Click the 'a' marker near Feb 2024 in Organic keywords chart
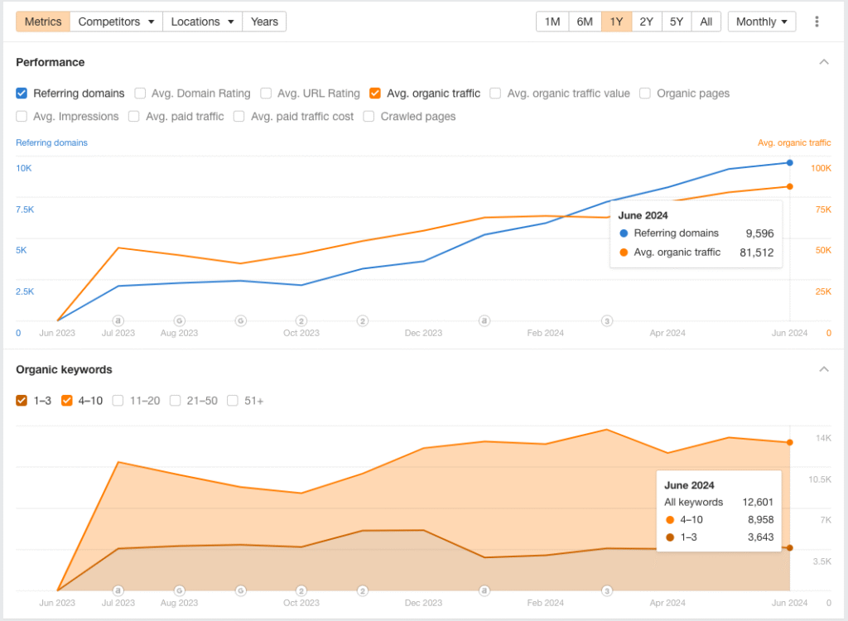Image resolution: width=848 pixels, height=621 pixels. pyautogui.click(x=484, y=590)
